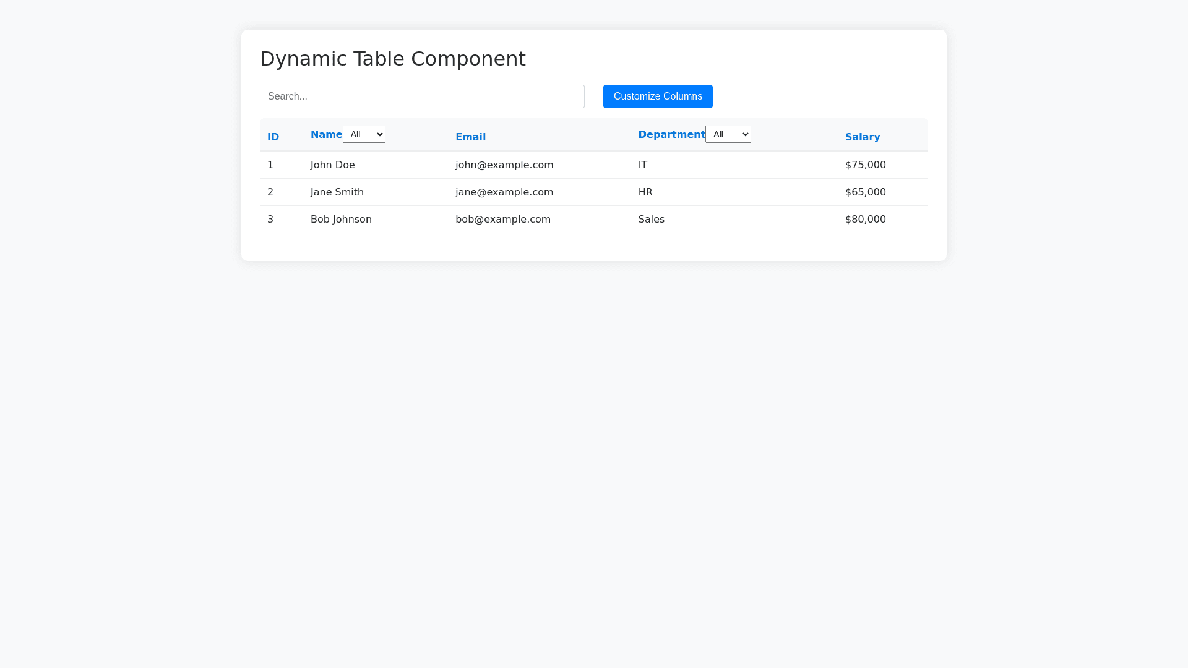Click the $80,000 salary cell
Viewport: 1188px width, 668px height.
click(865, 220)
